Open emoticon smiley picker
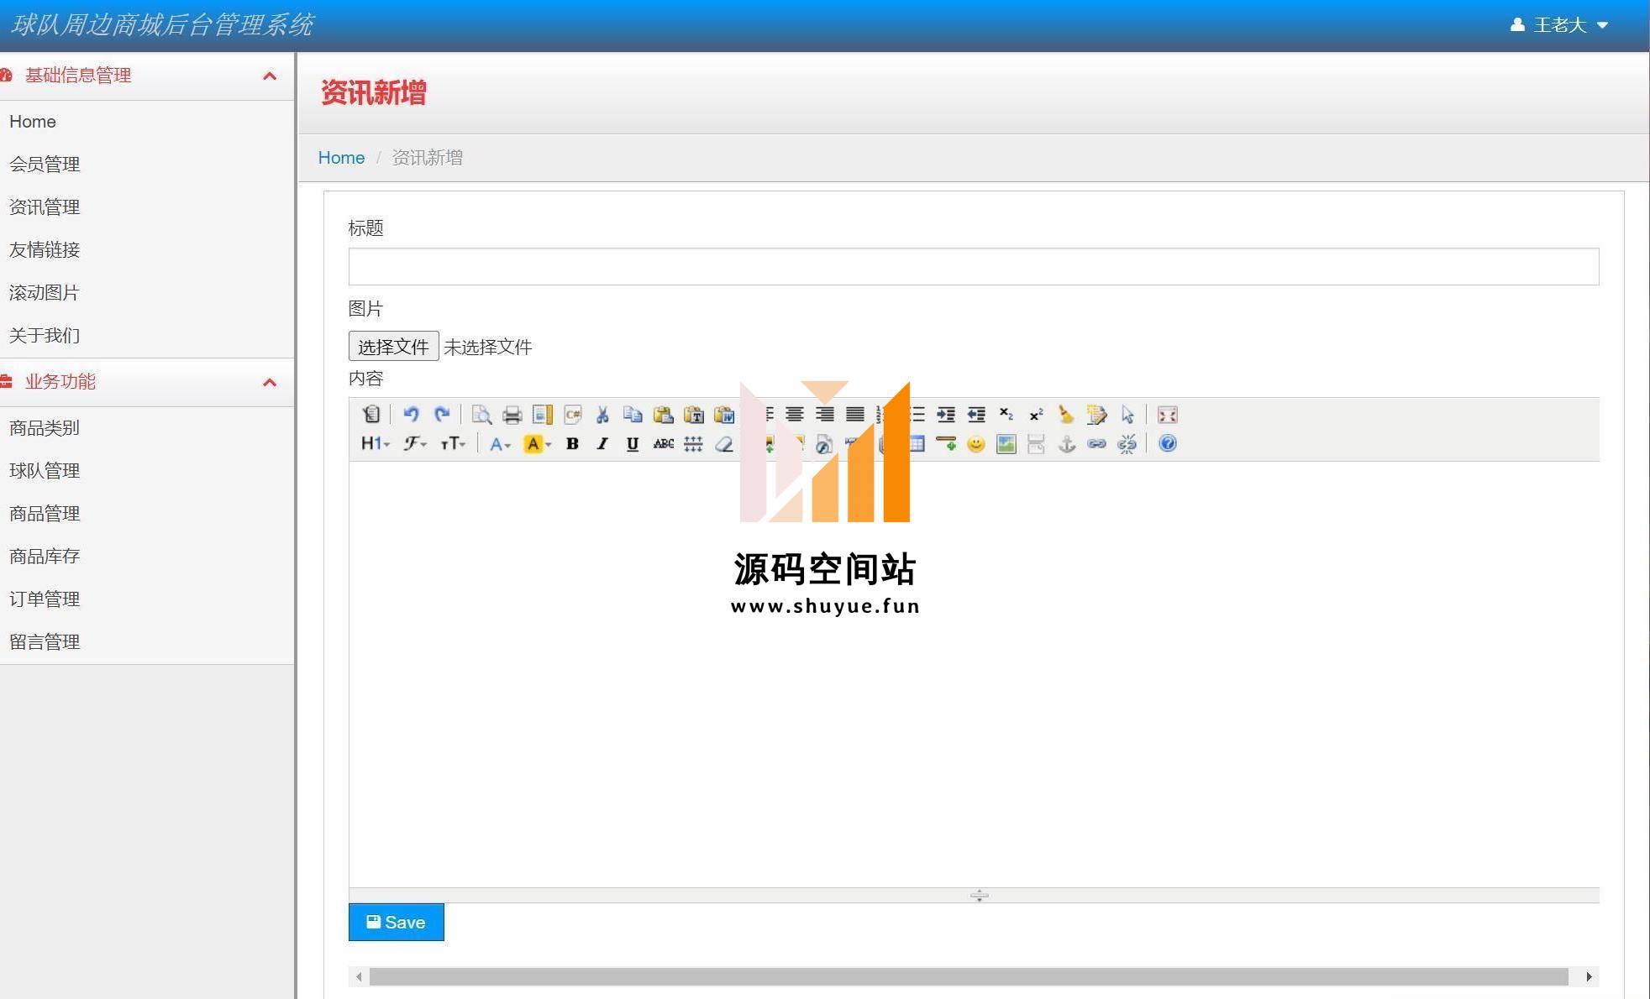The image size is (1650, 999). pos(976,443)
